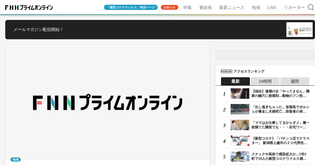Click the thumbnail of ranking item 3
315x165 pixels.
(240, 125)
